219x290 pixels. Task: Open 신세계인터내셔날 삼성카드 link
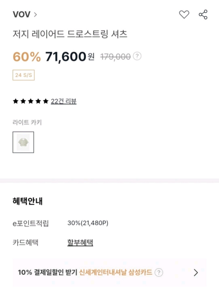pos(116,273)
